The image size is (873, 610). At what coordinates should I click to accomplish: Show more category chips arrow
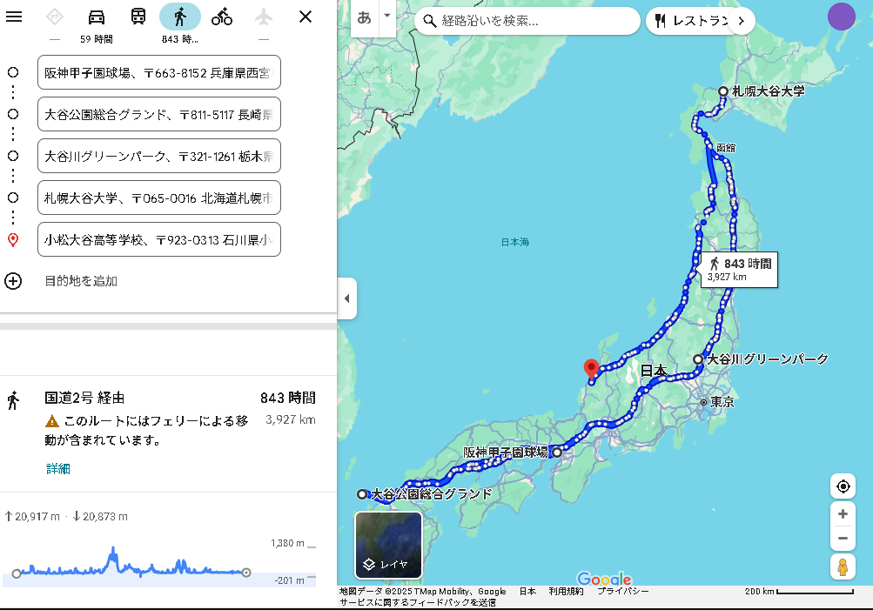(741, 21)
